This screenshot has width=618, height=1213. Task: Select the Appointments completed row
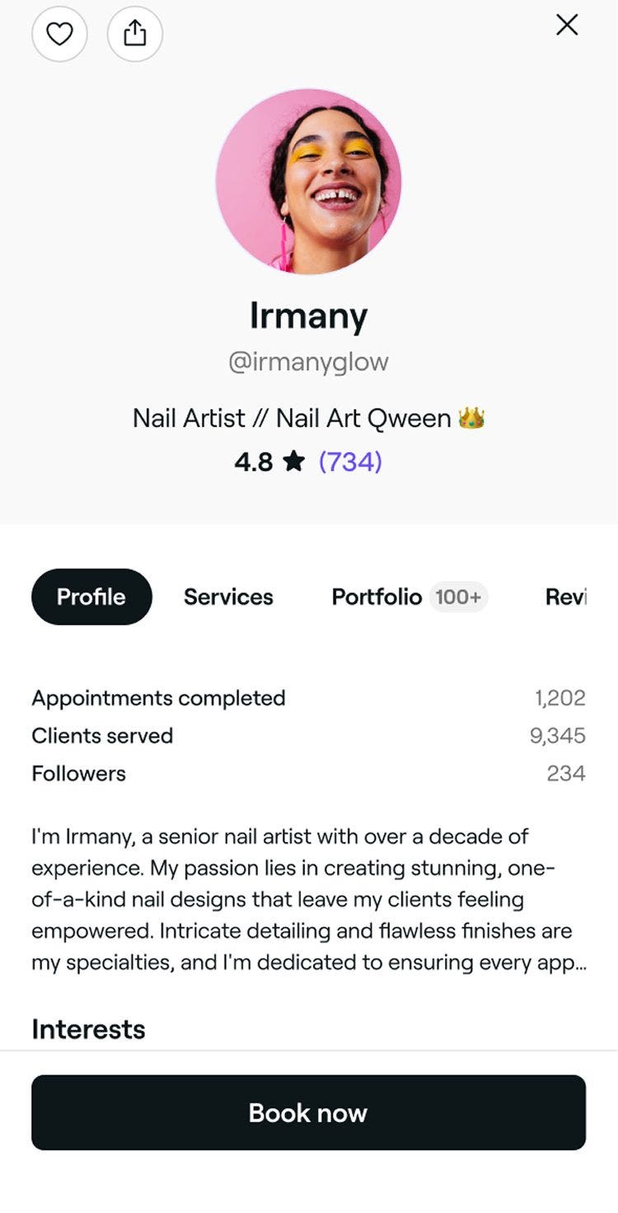[x=158, y=698]
